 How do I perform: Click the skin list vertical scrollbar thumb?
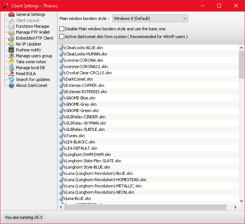[241, 65]
